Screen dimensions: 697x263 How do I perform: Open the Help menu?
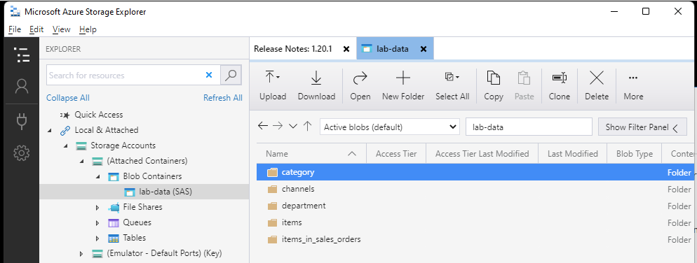coord(88,29)
